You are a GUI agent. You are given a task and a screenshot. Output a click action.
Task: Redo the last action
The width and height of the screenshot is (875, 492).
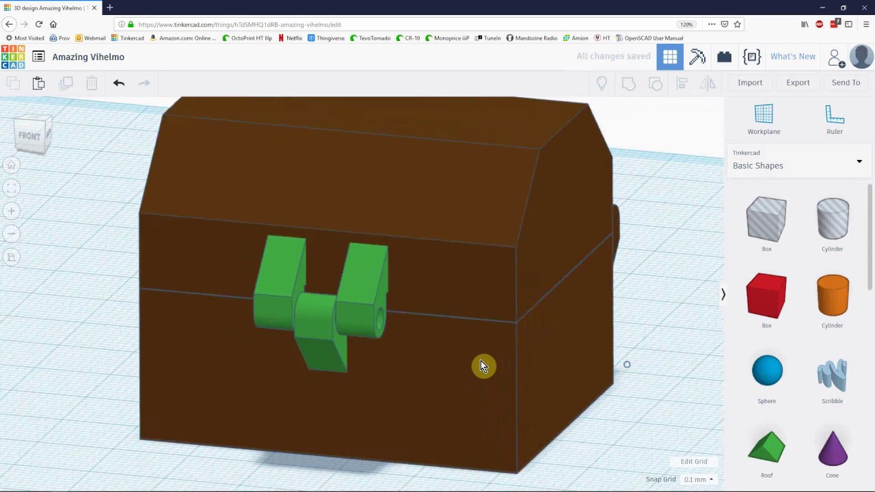click(x=144, y=83)
